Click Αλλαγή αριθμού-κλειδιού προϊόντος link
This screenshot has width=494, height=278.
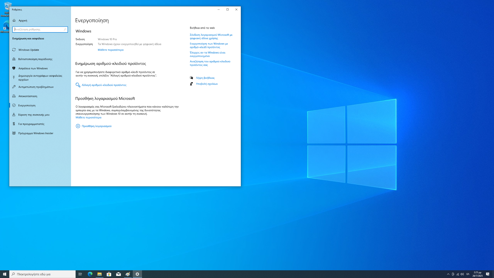tap(104, 85)
